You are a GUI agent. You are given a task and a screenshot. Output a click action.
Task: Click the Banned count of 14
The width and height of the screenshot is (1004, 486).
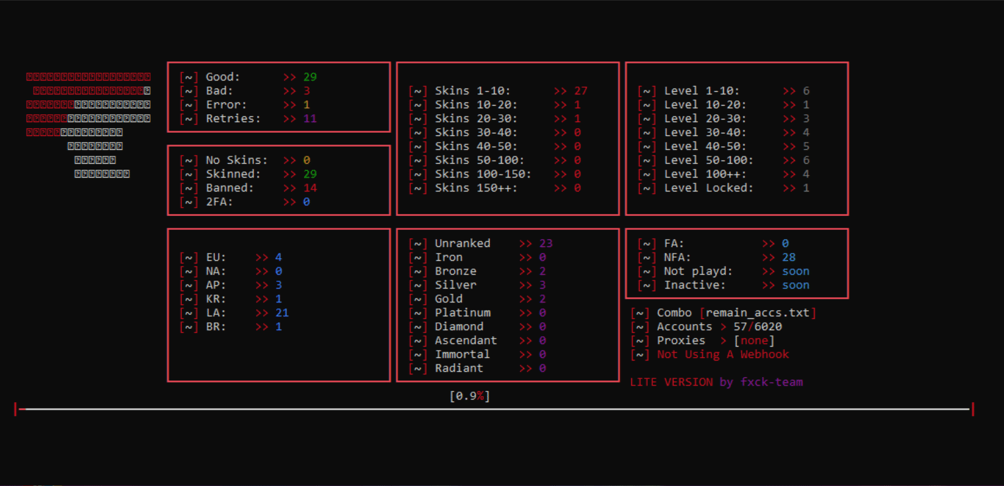(310, 188)
